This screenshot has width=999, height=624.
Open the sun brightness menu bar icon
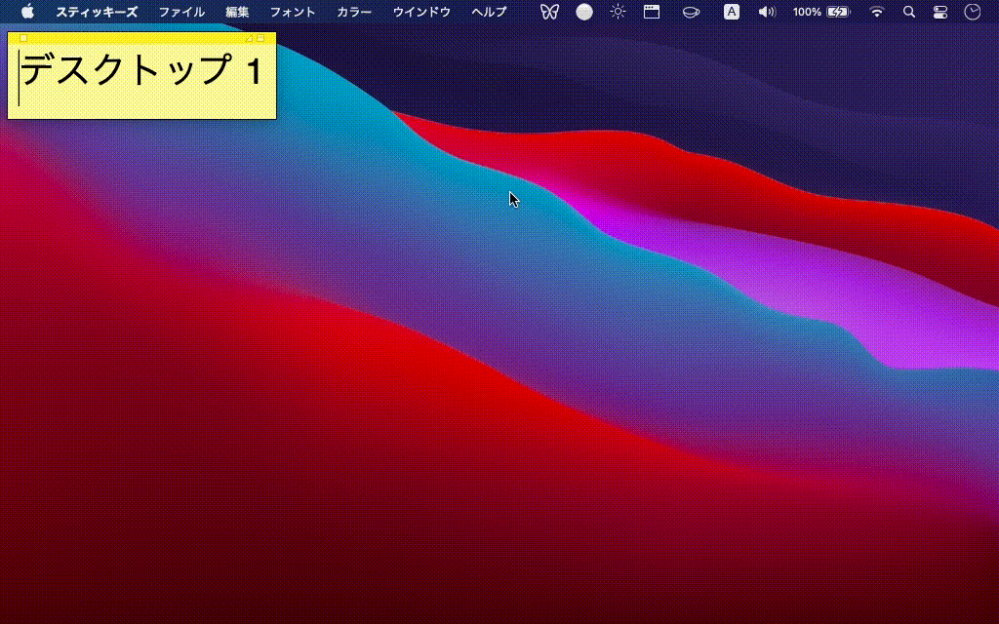(x=618, y=12)
